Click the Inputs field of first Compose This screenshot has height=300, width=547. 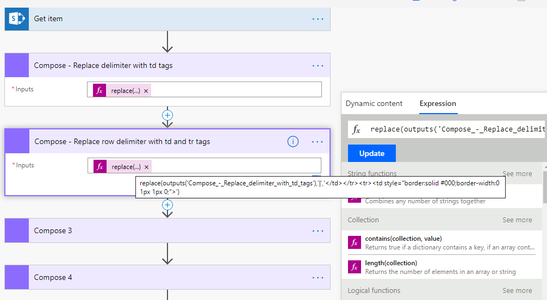(x=204, y=90)
